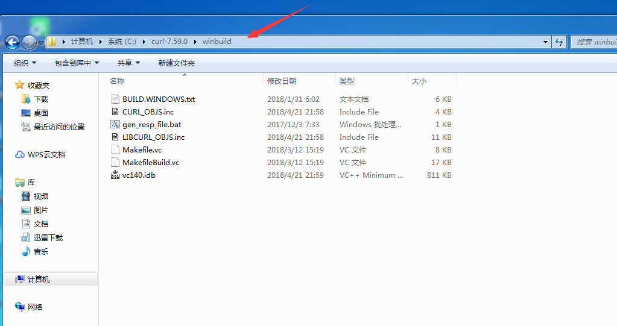Click the Makefile.vc file name
The height and width of the screenshot is (326, 617).
point(142,149)
